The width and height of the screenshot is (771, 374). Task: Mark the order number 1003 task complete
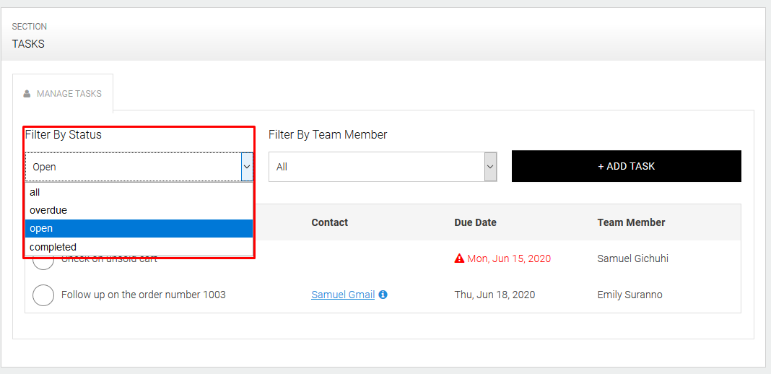click(43, 295)
